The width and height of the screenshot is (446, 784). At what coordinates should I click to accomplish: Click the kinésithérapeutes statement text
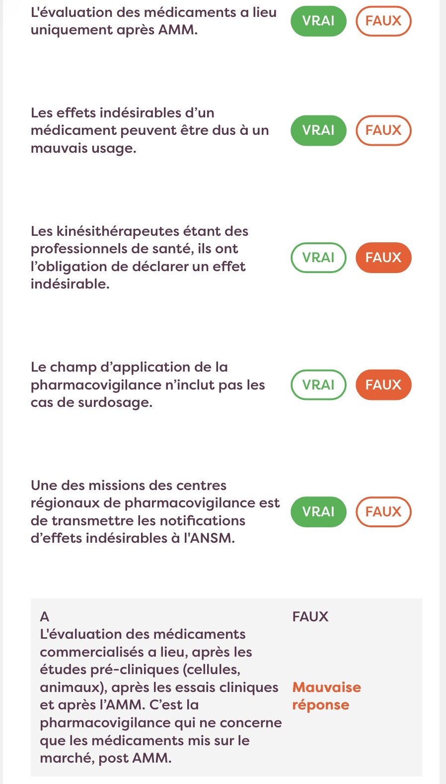[139, 258]
